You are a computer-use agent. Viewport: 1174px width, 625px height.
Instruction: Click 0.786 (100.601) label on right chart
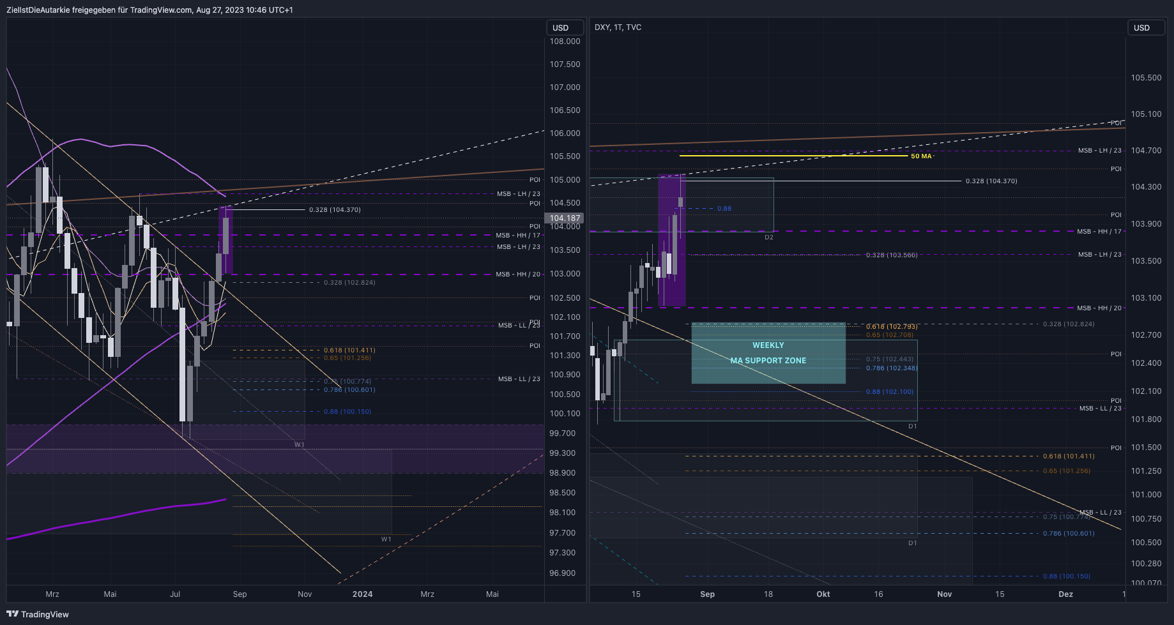tap(1069, 534)
